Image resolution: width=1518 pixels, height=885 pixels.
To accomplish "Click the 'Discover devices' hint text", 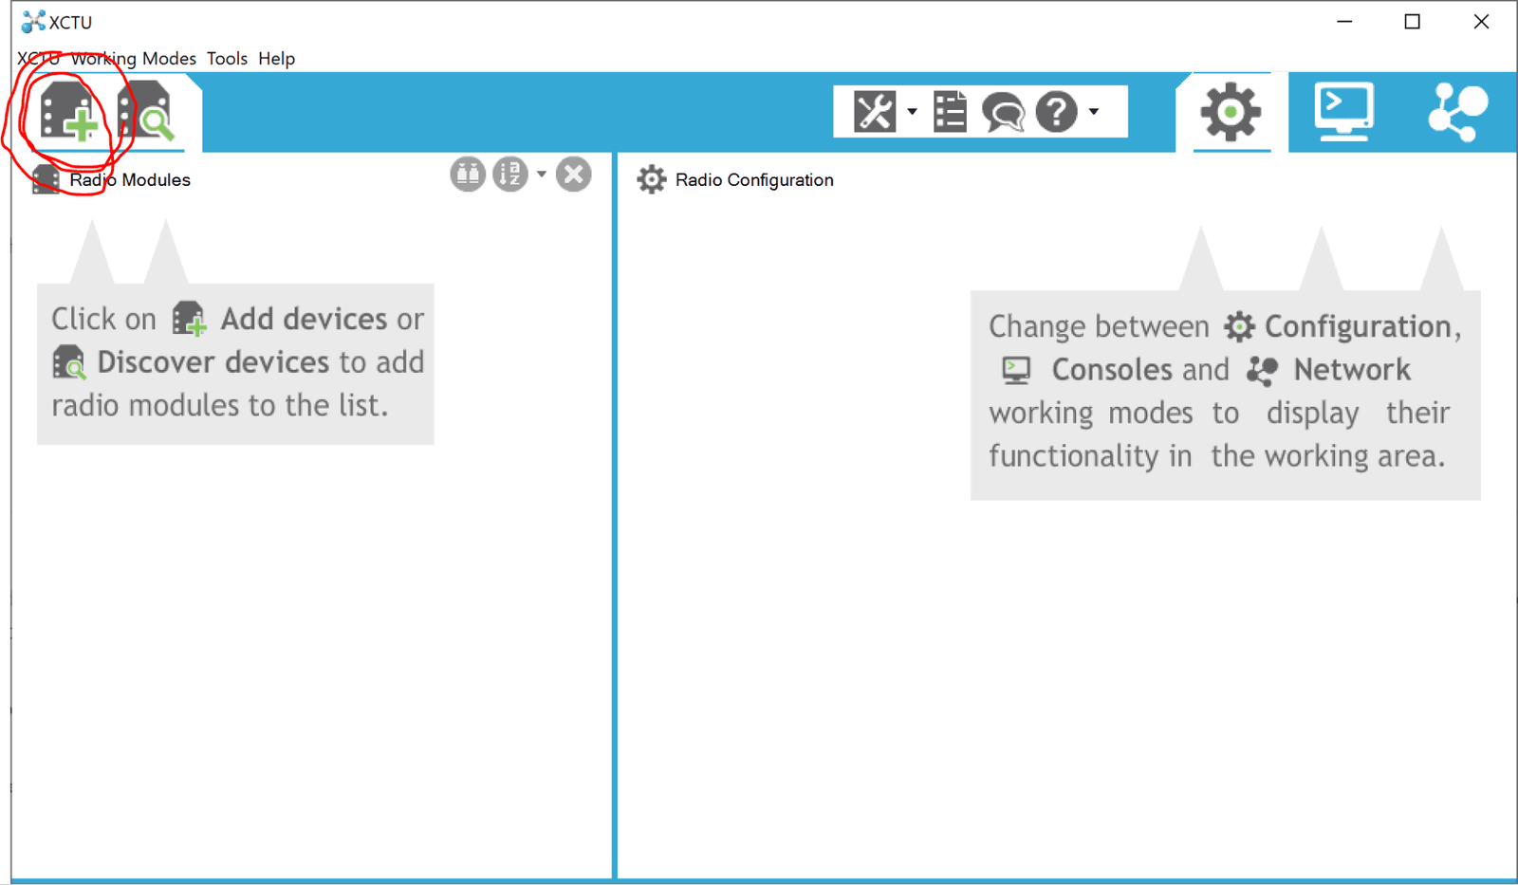I will [x=213, y=361].
